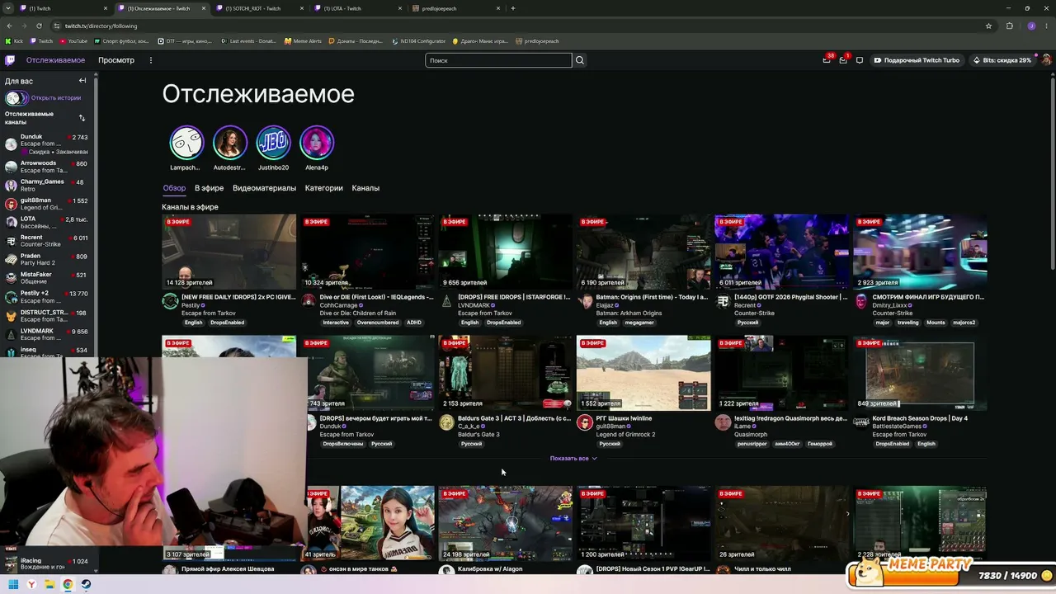Screen dimensions: 1056x594
Task: Switch to the 'В эфире' tab
Action: click(x=209, y=188)
